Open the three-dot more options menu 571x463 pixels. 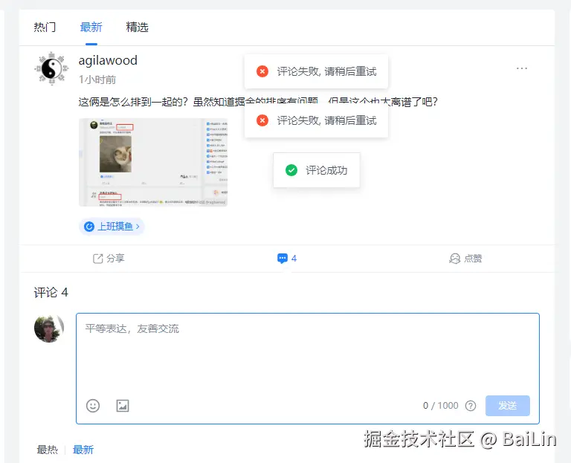(x=522, y=68)
